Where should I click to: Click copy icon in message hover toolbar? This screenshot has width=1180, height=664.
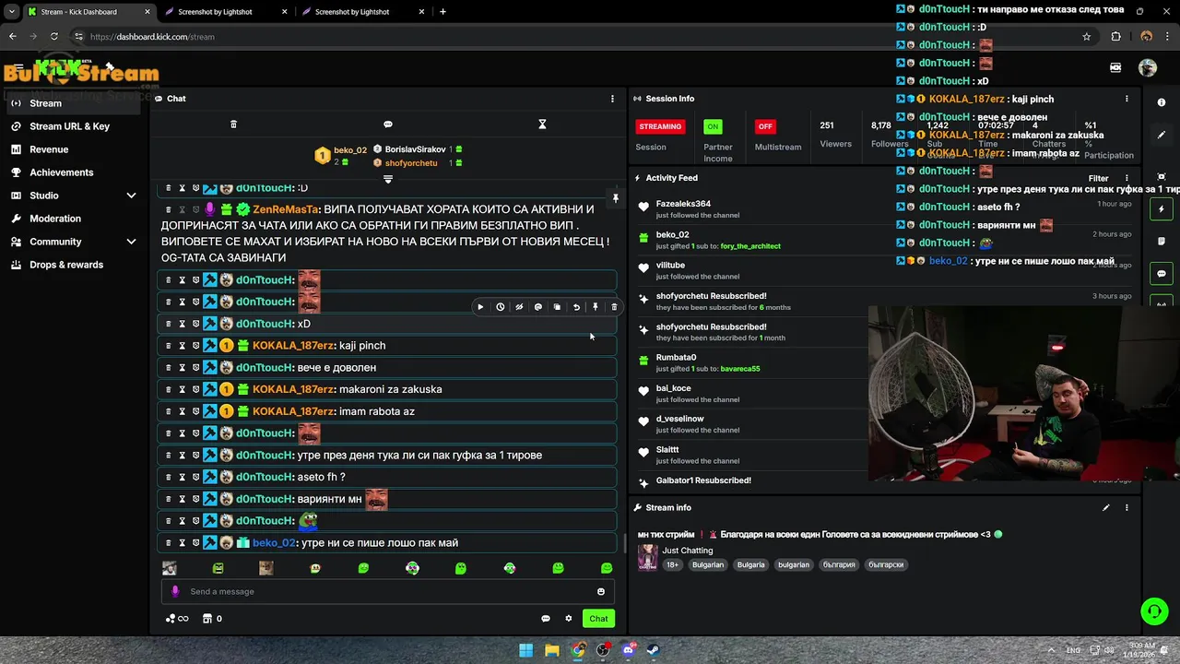557,307
